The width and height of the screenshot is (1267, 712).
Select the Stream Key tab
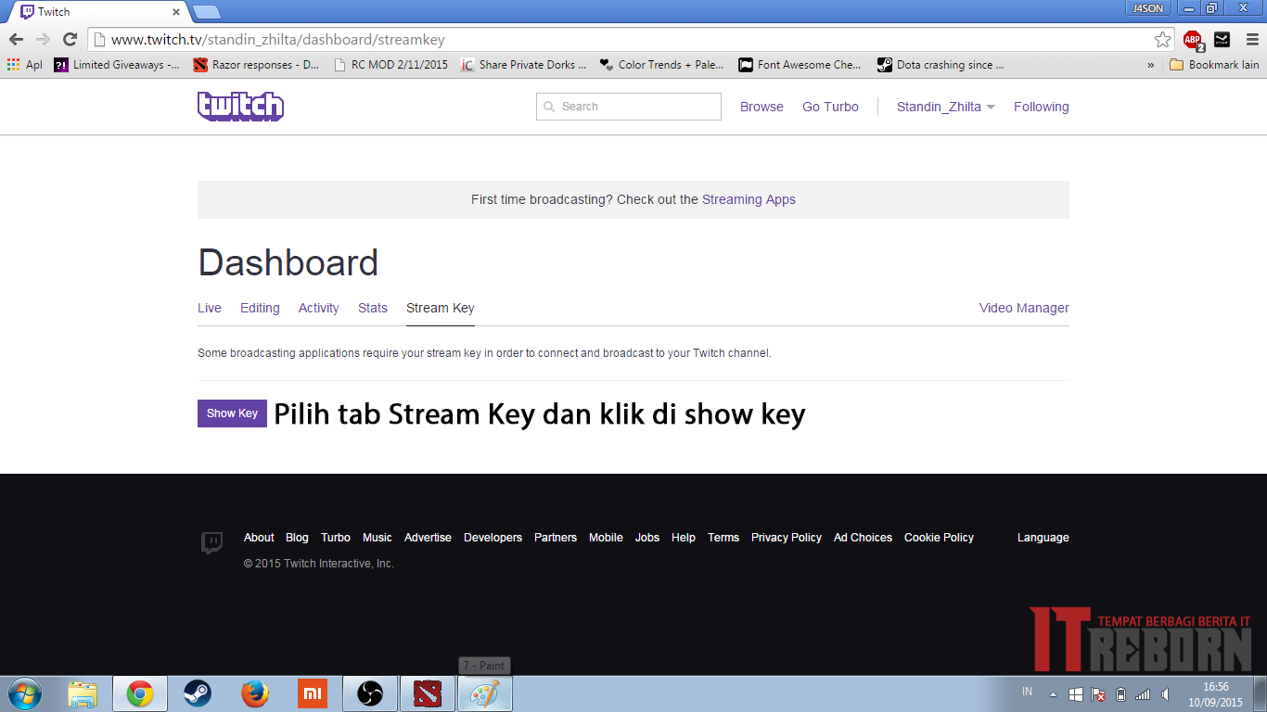[441, 308]
